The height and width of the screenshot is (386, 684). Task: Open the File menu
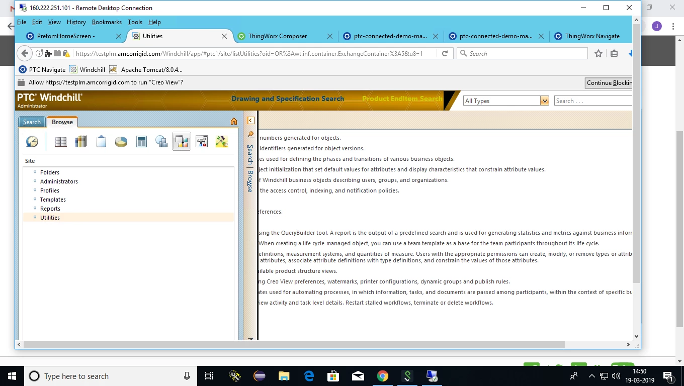22,22
